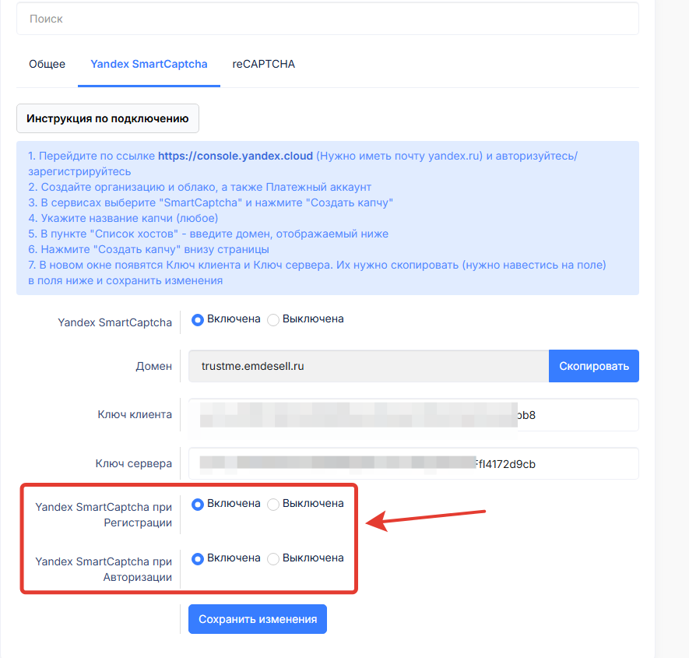Select the Yandex SmartCaptcha tab
Screen dimensions: 689x658
tap(149, 64)
